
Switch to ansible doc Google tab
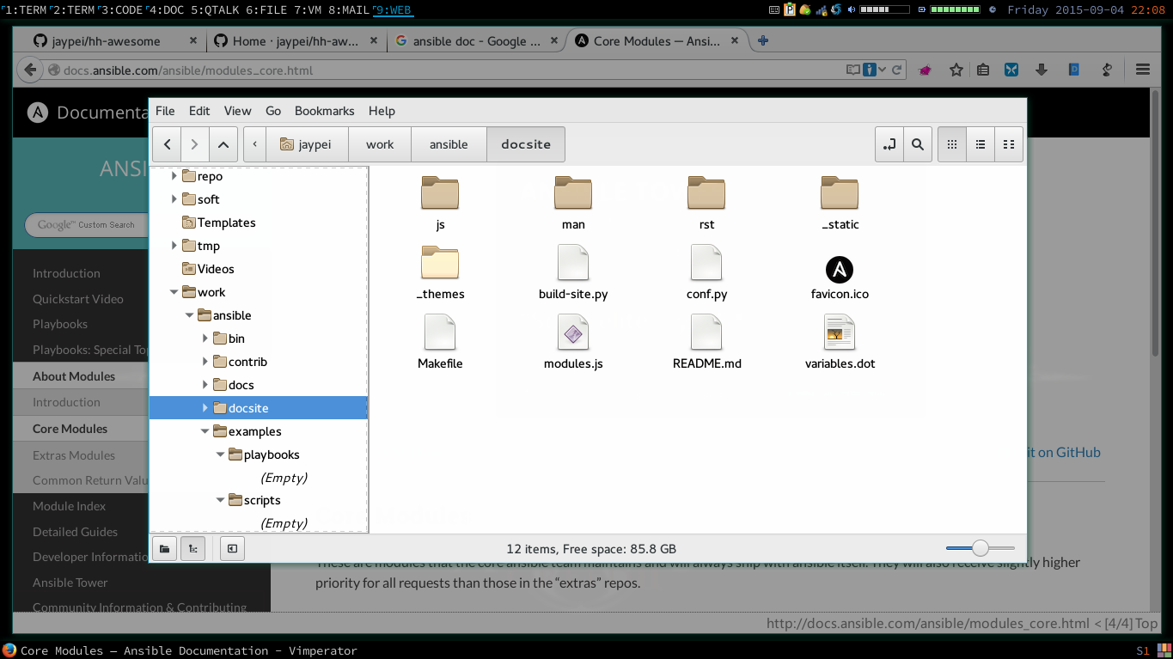[476, 40]
